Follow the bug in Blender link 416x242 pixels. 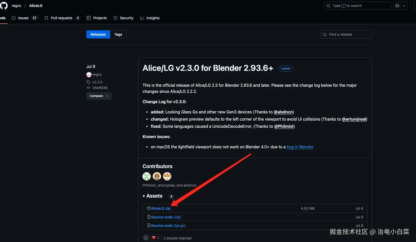tap(300, 147)
